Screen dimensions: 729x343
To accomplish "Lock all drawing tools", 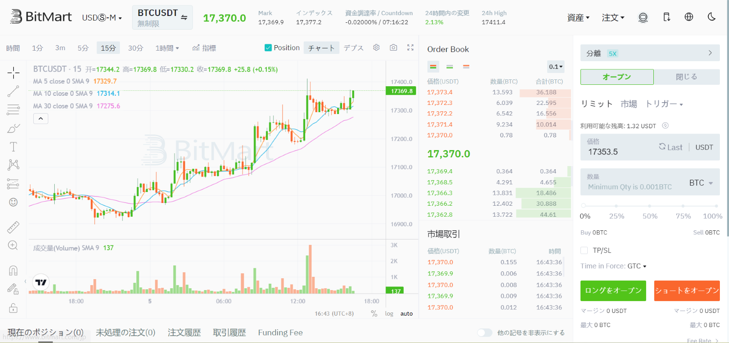I will pyautogui.click(x=13, y=308).
